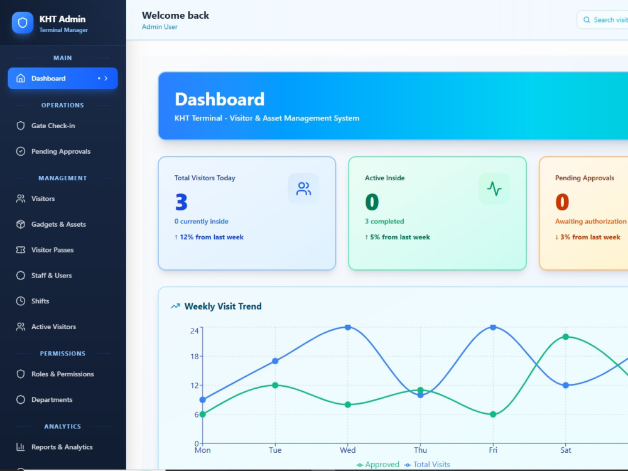Click the large Dashboard banner title
Viewport: 628px width, 471px height.
(x=219, y=99)
